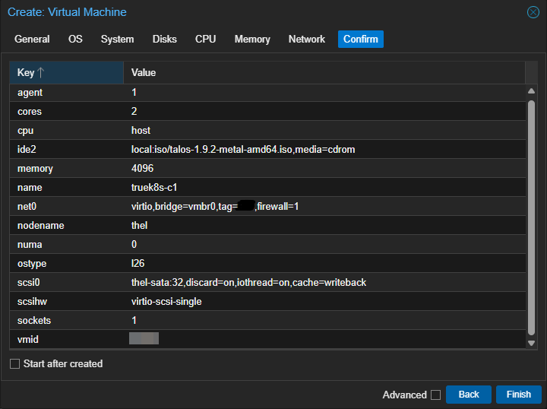Open the Disks tab
Image resolution: width=547 pixels, height=409 pixels.
[x=164, y=40]
